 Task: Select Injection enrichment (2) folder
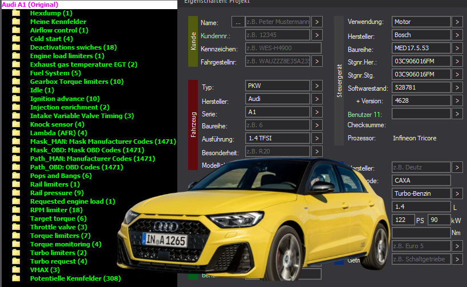coord(70,107)
